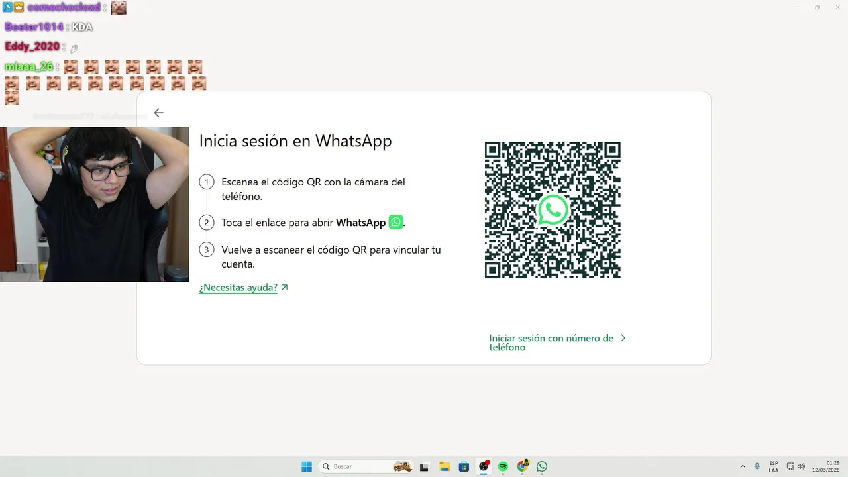Open File Explorer from the taskbar

(x=445, y=466)
